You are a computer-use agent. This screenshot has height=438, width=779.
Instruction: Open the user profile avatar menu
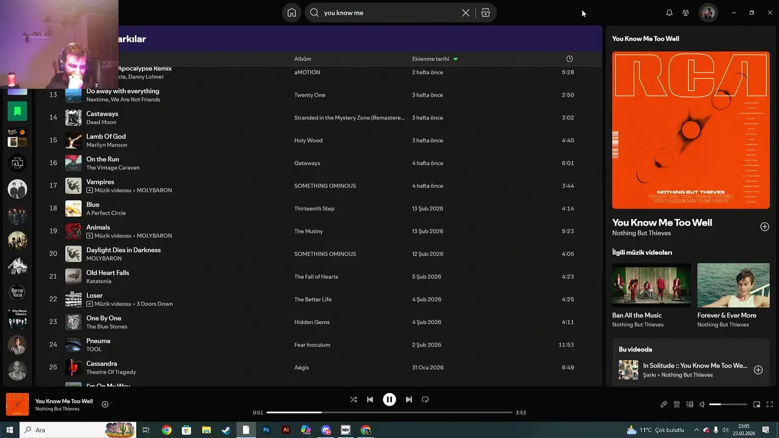(x=708, y=13)
